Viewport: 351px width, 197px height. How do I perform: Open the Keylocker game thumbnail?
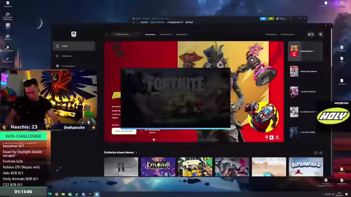[158, 166]
